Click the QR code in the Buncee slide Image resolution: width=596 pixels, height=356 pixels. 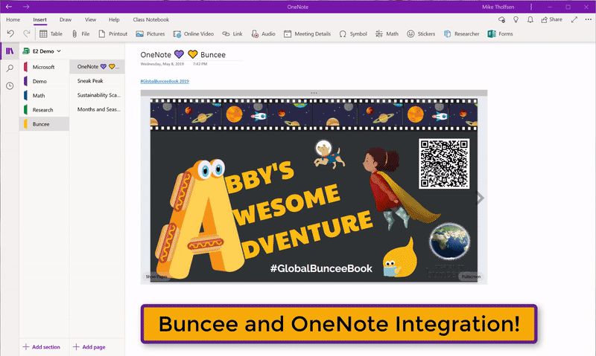(x=444, y=164)
